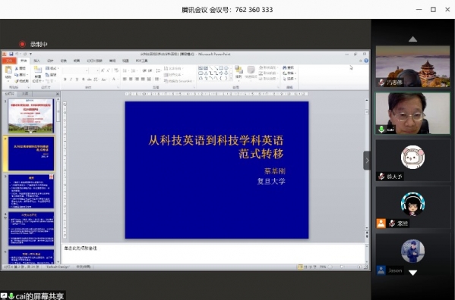
Task: Adjust the zoom slider in status bar
Action: [x=342, y=267]
